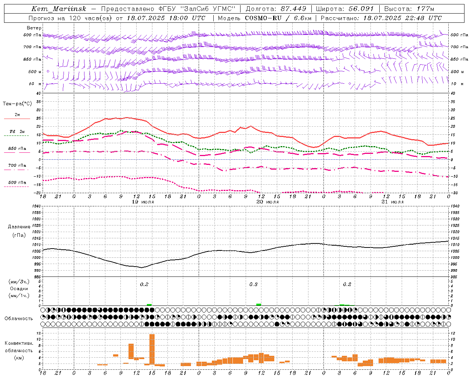
Task: Click the Ветер panel label
Action: pyautogui.click(x=34, y=28)
